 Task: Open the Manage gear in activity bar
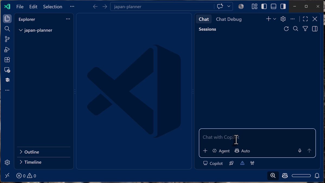[x=7, y=162]
